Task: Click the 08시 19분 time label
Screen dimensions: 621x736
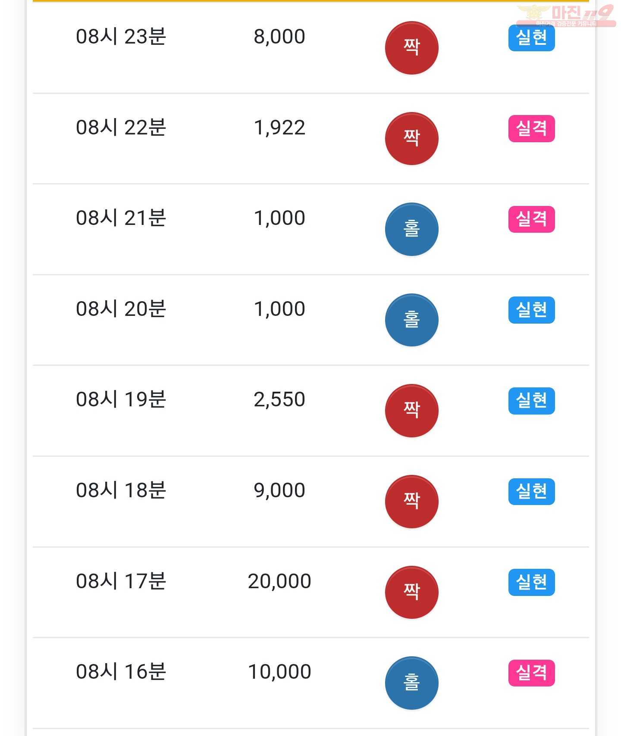Action: tap(121, 399)
